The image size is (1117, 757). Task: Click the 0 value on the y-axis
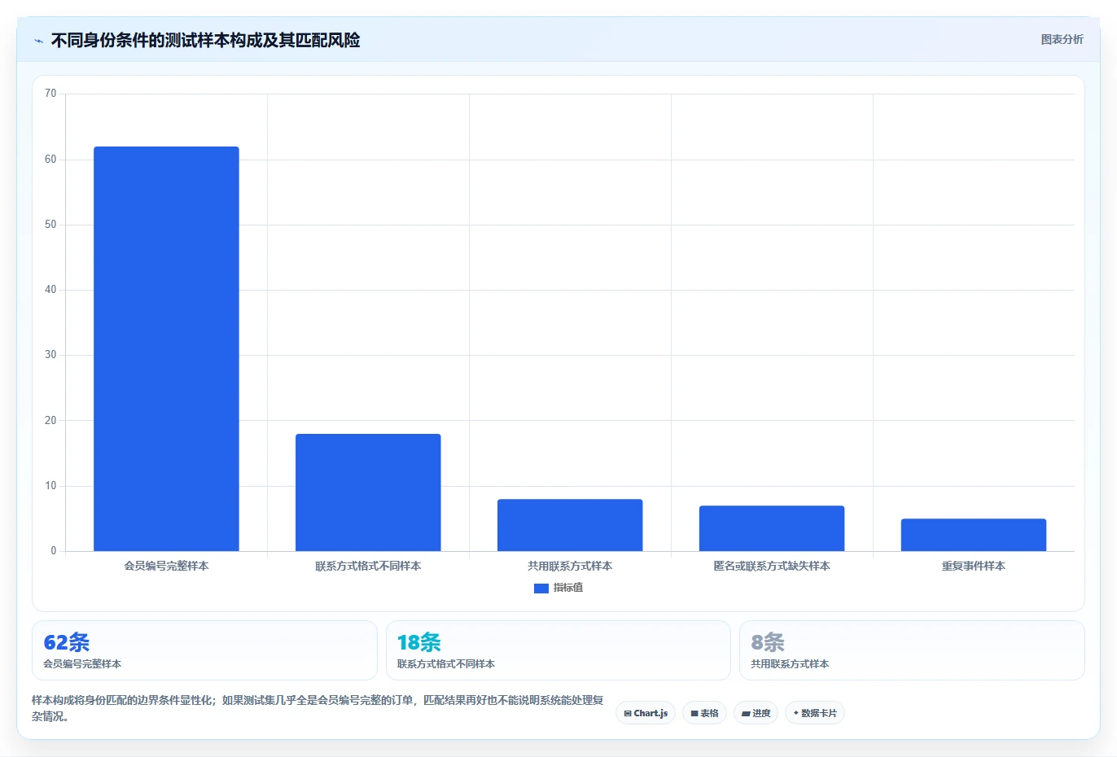click(54, 551)
